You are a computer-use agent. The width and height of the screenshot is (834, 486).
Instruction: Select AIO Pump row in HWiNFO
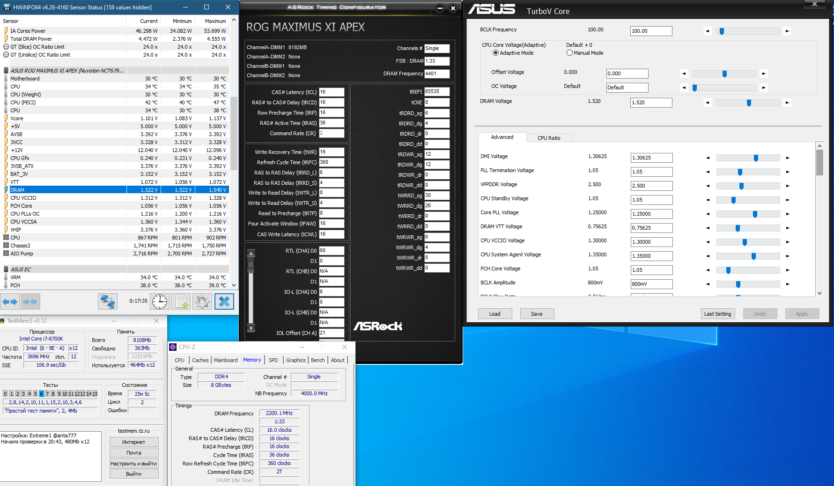(x=115, y=254)
